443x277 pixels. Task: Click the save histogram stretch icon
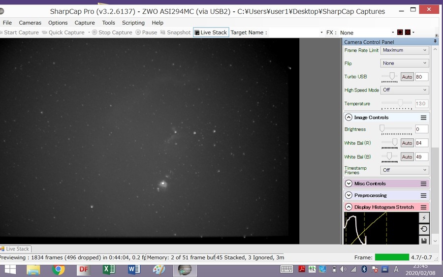point(424,240)
